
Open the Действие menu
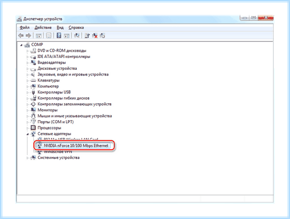point(43,28)
